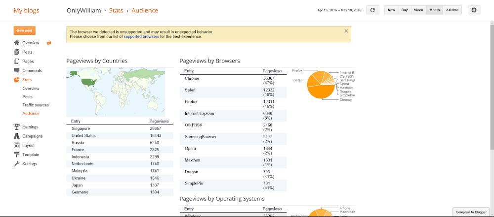Open Posts via its document icon
Image resolution: width=494 pixels, height=217 pixels.
pos(17,52)
